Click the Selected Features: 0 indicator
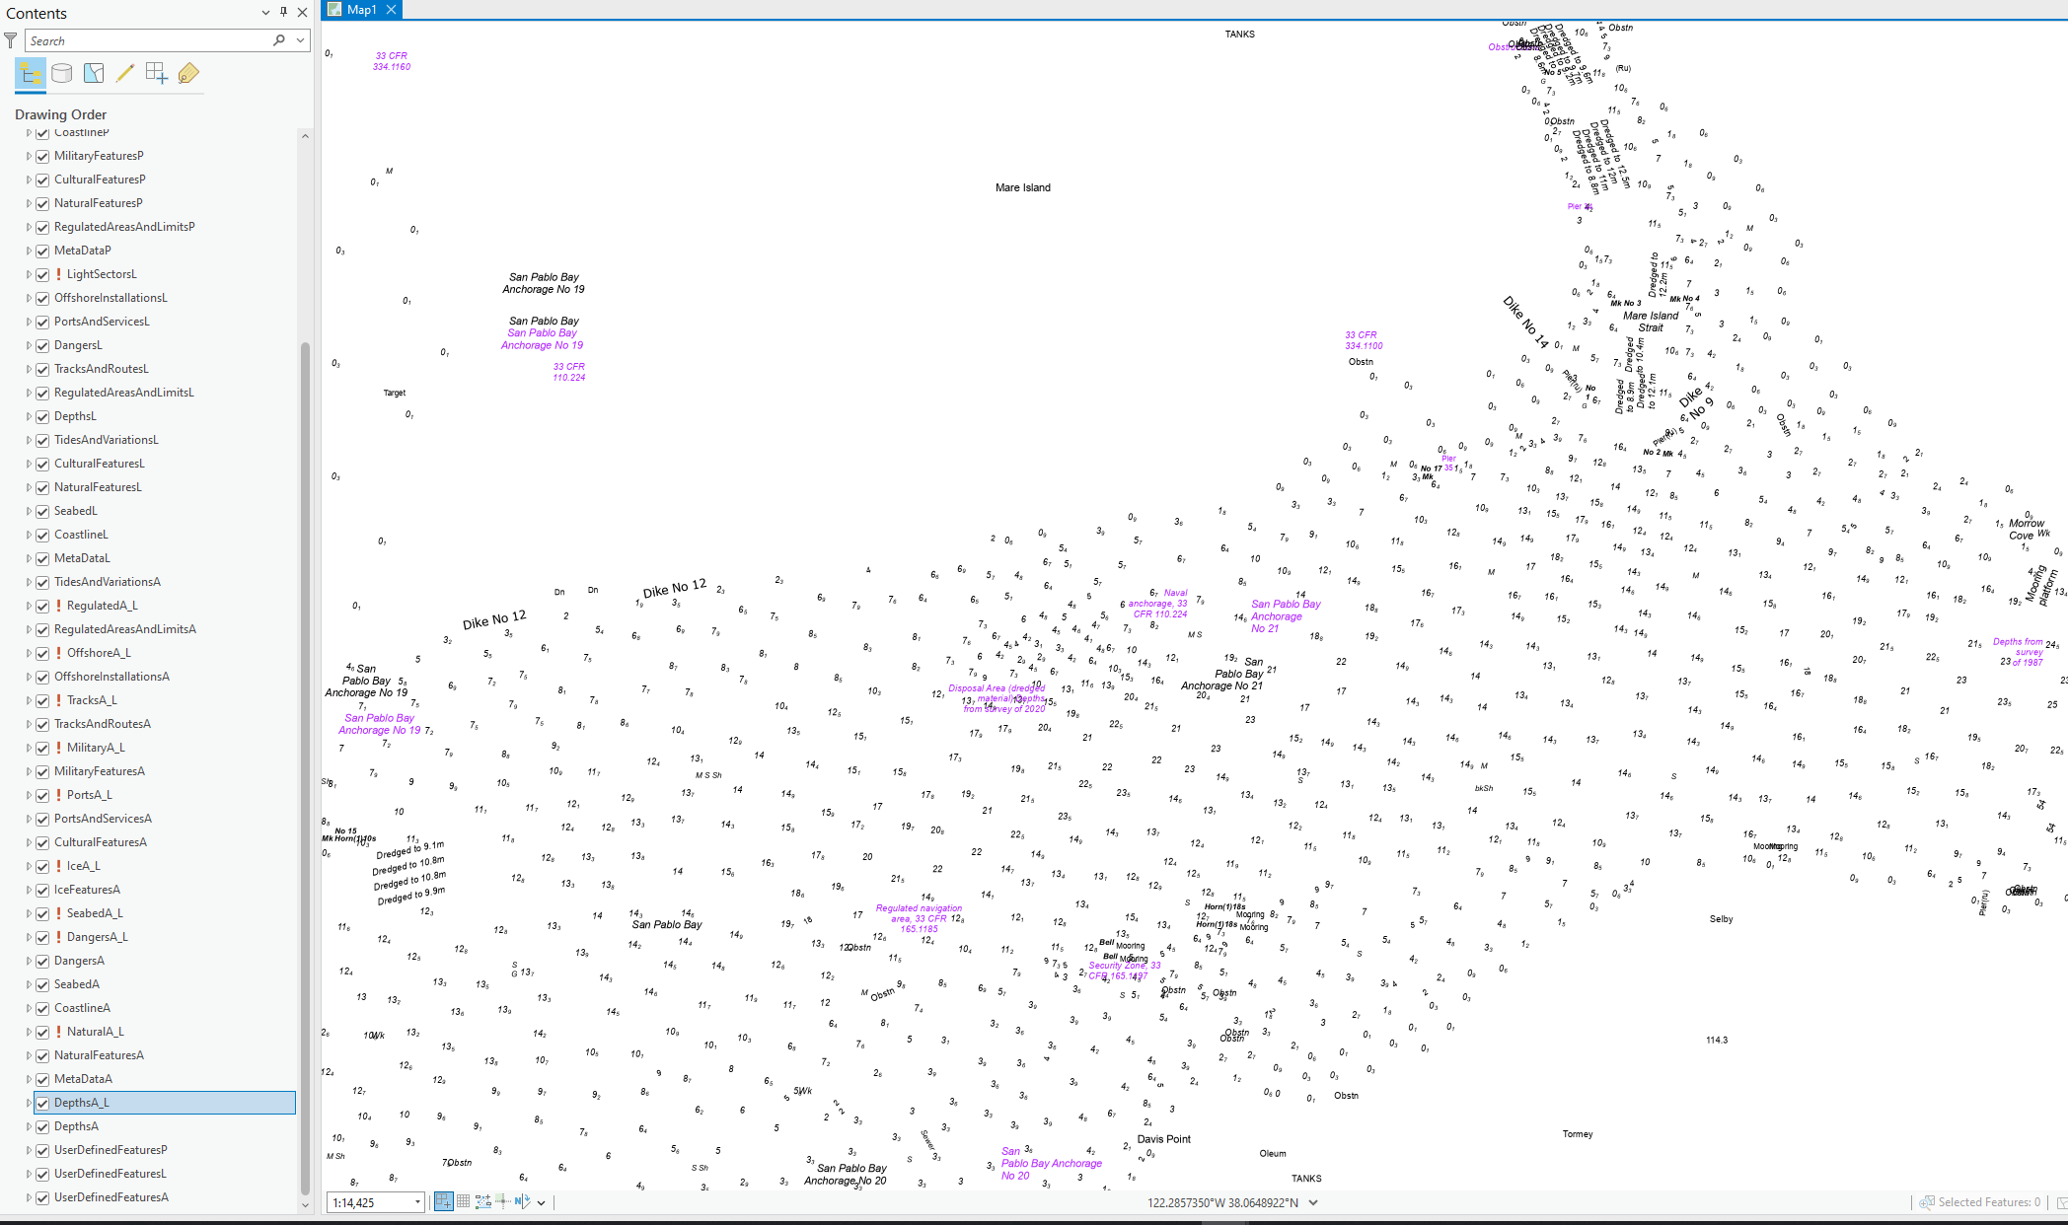This screenshot has height=1225, width=2068. [x=1986, y=1202]
